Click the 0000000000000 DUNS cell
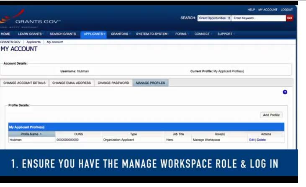This screenshot has width=306, height=187. point(79,140)
